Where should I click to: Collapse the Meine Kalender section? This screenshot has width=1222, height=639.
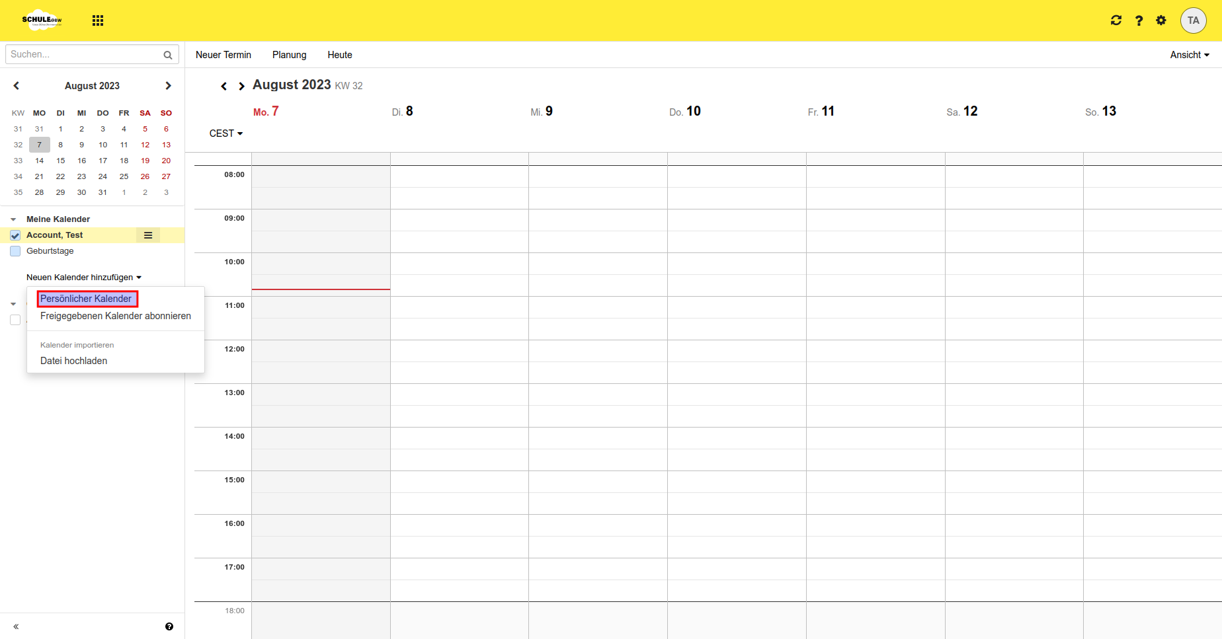(12, 219)
